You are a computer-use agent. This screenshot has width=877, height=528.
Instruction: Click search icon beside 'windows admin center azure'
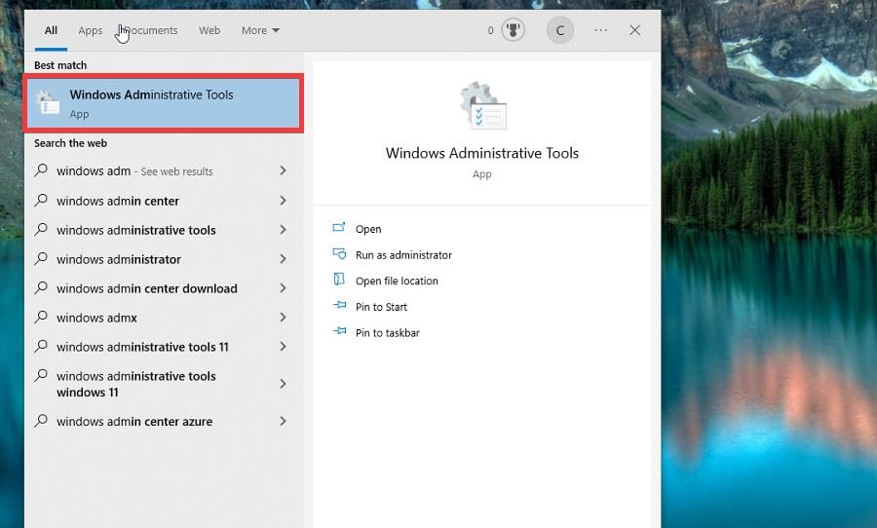point(41,421)
